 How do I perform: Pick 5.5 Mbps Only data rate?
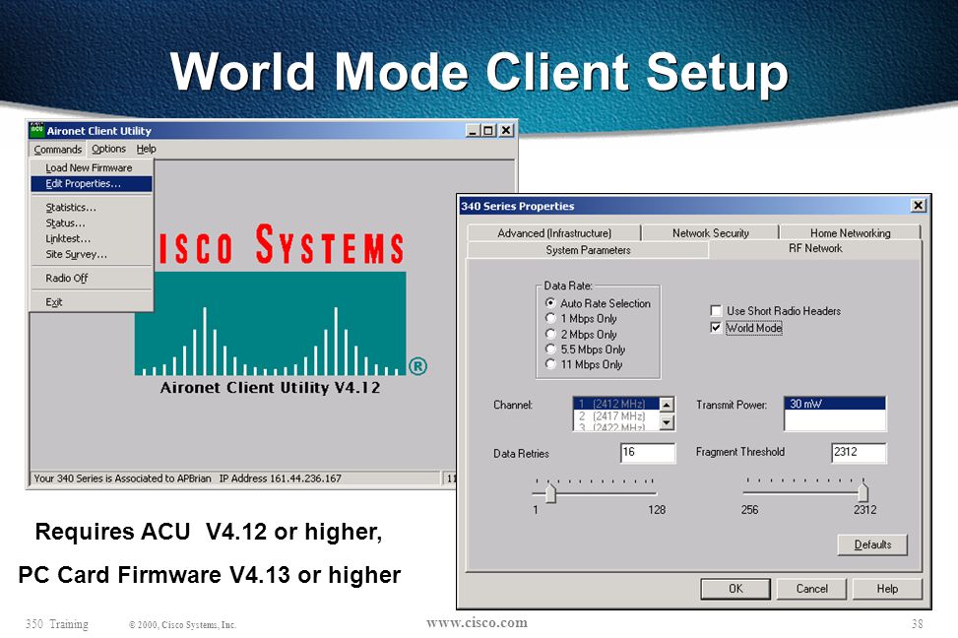(x=550, y=350)
